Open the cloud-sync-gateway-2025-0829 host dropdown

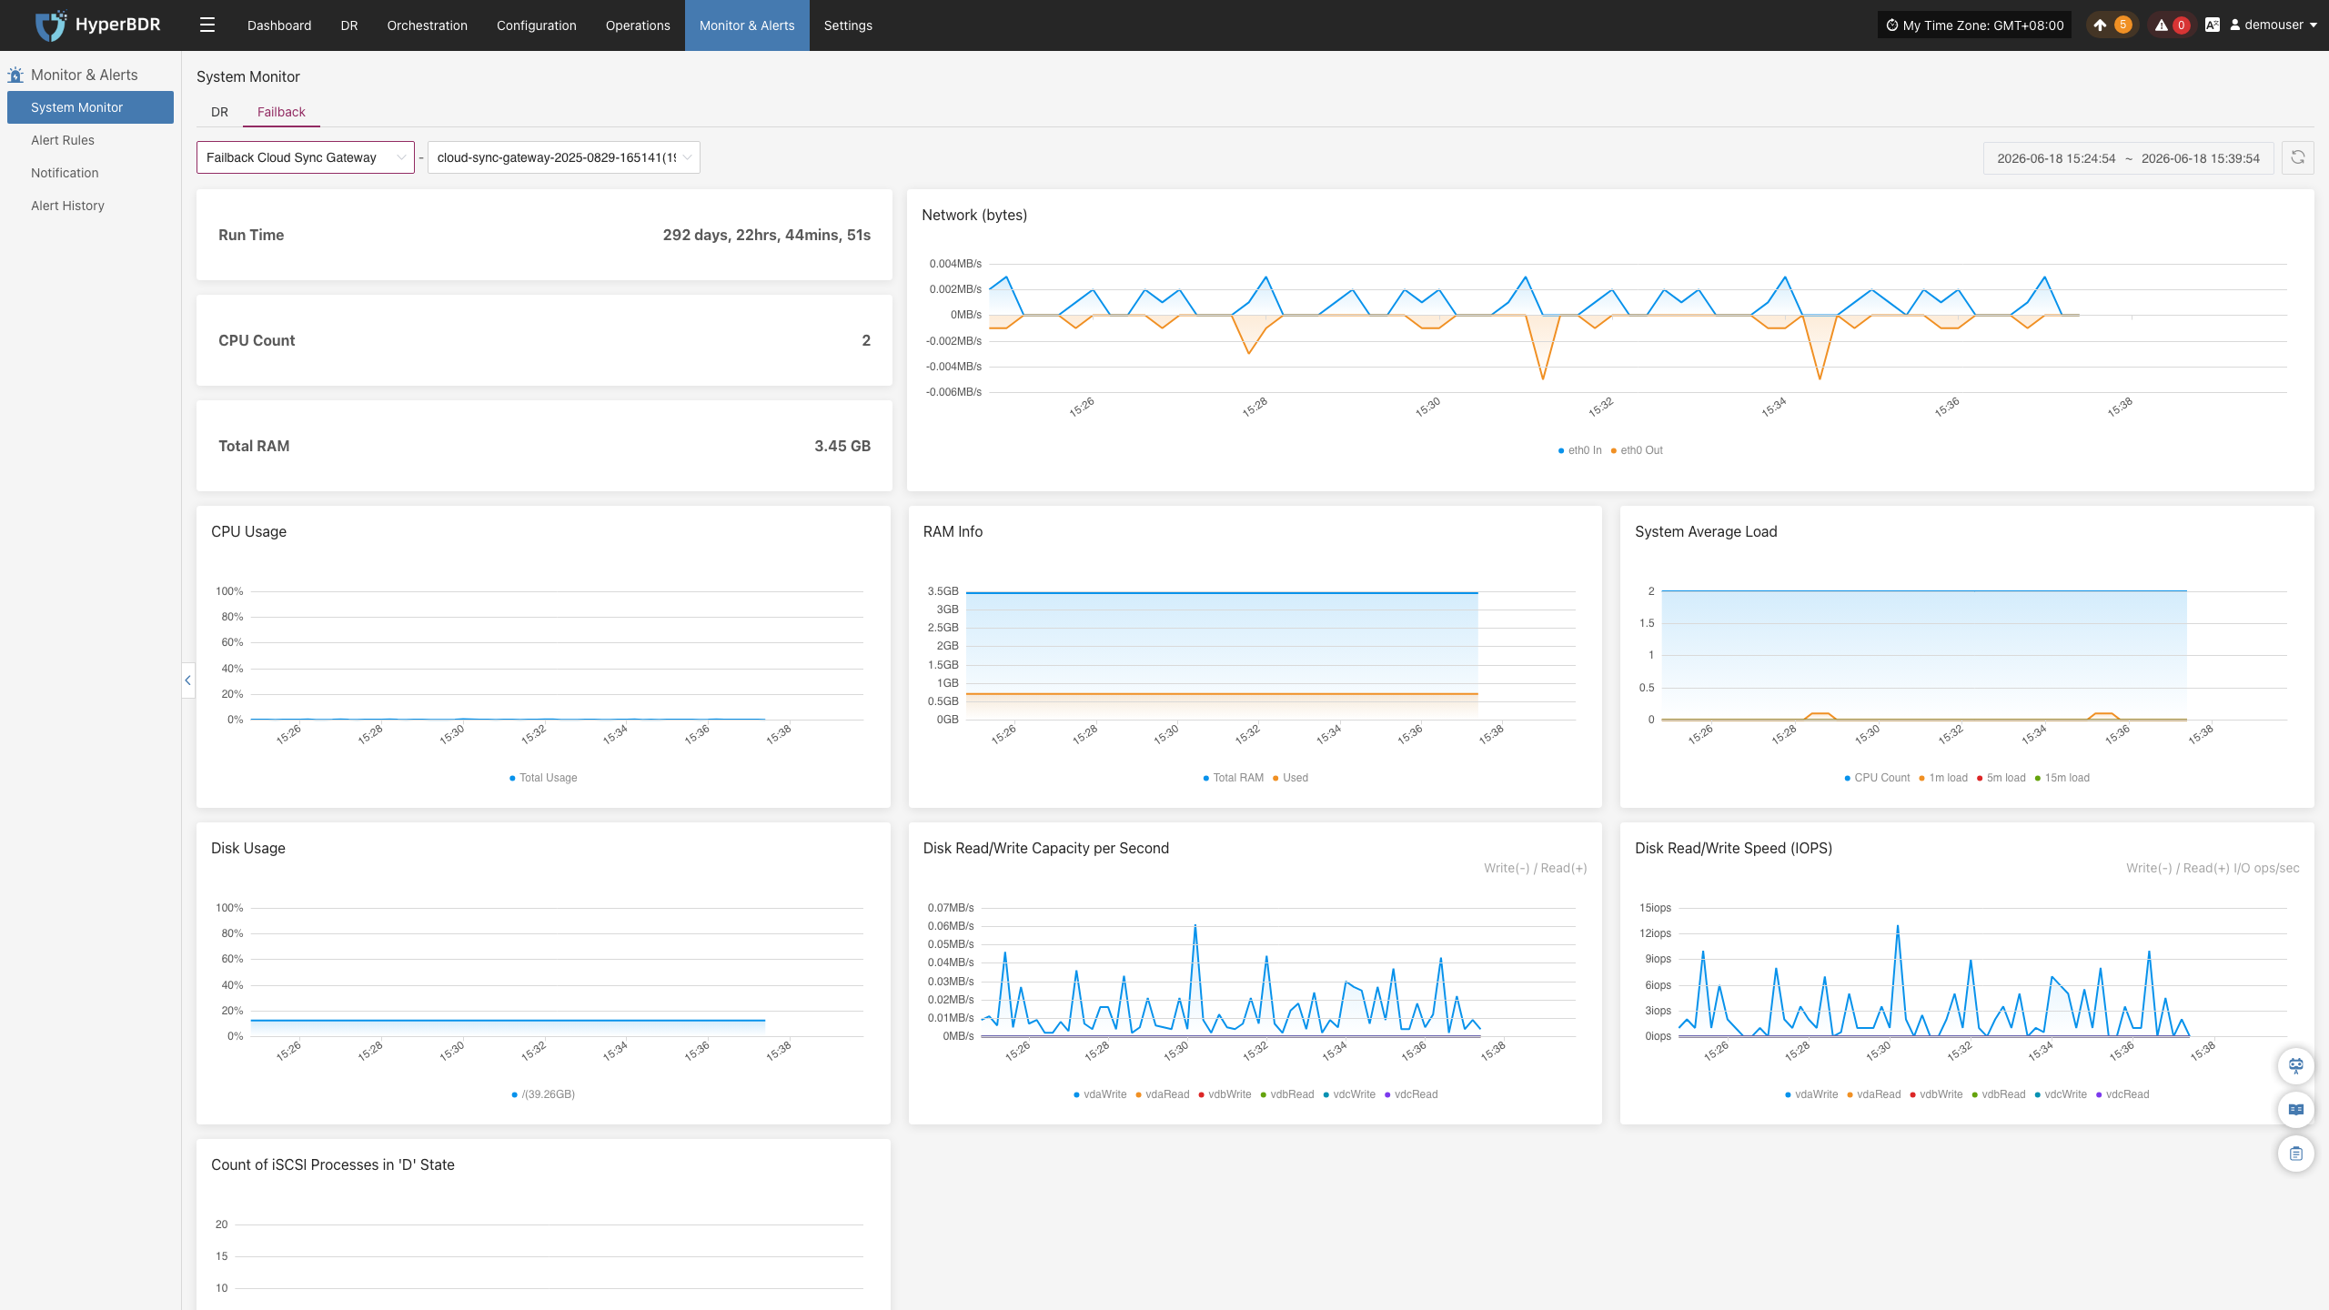(564, 157)
